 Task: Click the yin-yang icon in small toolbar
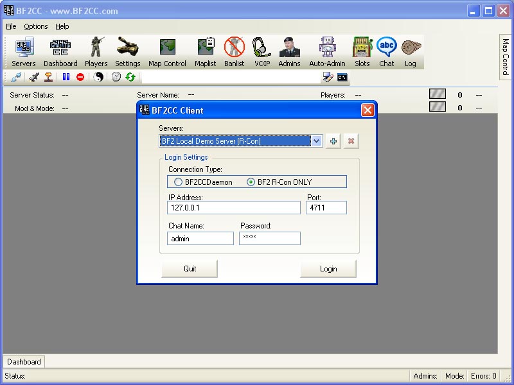[98, 77]
